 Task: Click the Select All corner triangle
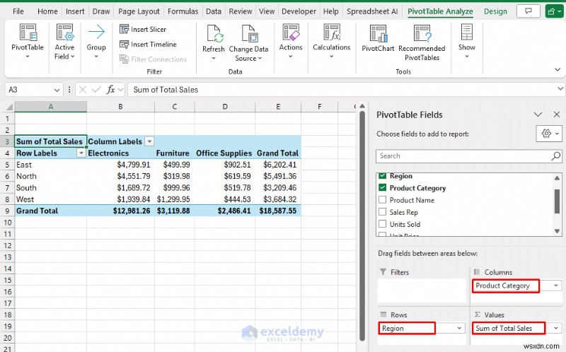click(x=9, y=107)
